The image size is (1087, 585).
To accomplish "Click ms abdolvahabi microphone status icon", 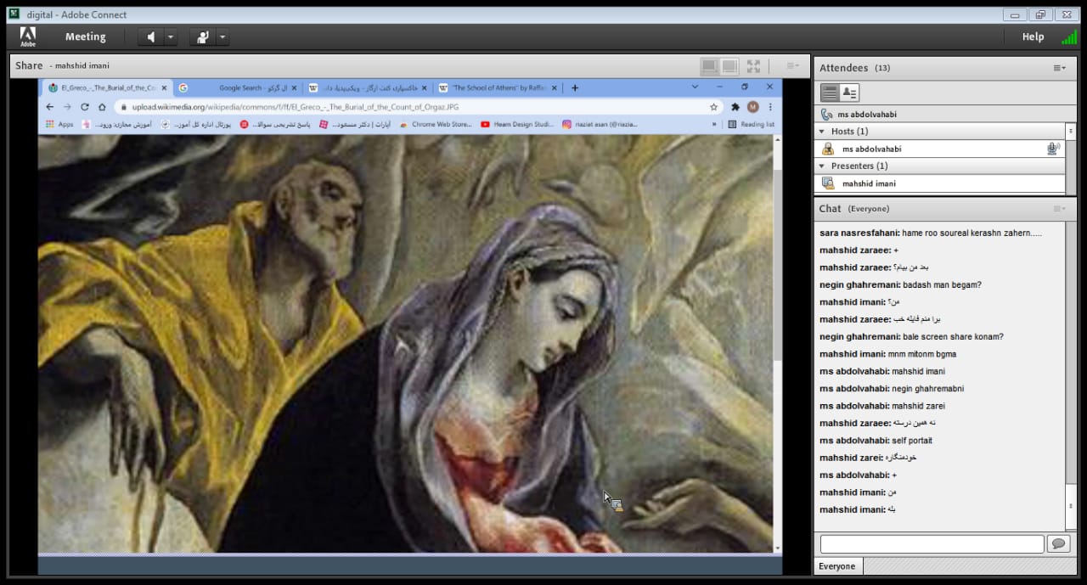I will [x=1053, y=149].
